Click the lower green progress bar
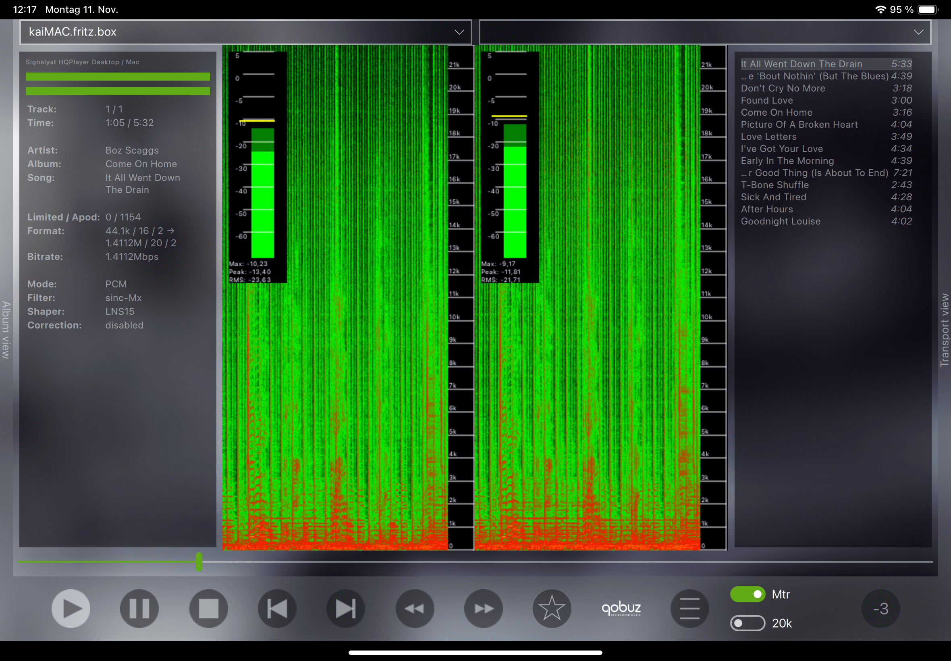The height and width of the screenshot is (661, 951). tap(118, 91)
